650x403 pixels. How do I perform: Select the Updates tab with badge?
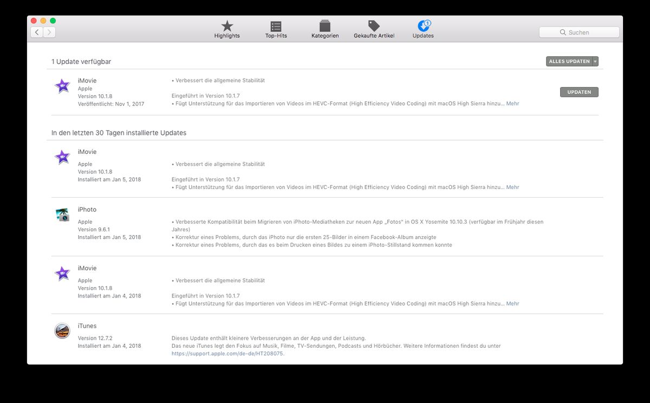point(423,29)
